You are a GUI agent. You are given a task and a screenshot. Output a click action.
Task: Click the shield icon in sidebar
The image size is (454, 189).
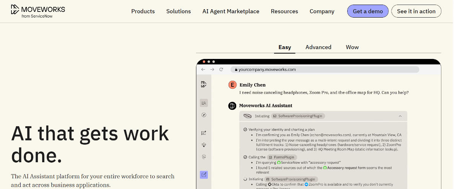[x=204, y=157]
